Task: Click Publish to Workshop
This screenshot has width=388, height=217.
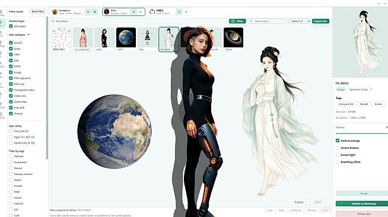Action: (x=362, y=203)
